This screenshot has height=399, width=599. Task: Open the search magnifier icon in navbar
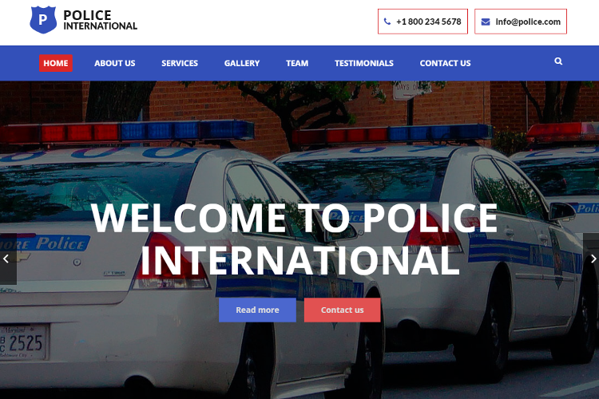pos(558,61)
